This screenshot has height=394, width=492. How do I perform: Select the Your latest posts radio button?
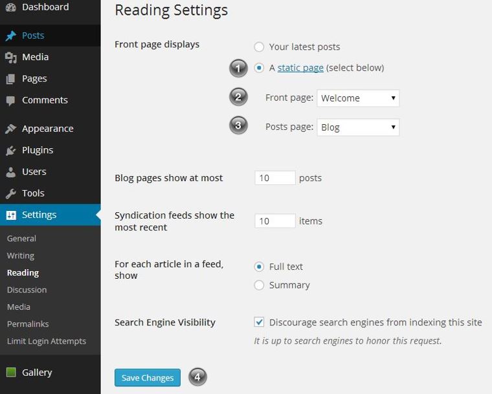pos(259,47)
